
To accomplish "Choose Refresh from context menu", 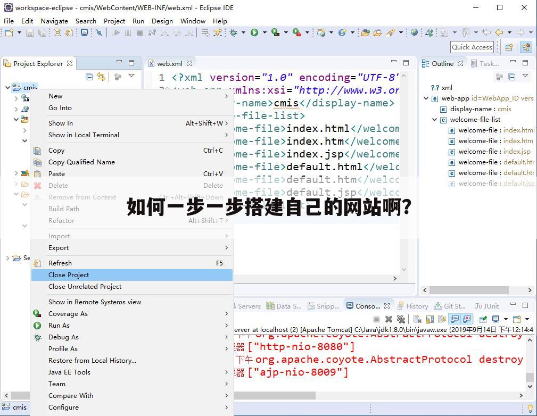I will (x=132, y=263).
